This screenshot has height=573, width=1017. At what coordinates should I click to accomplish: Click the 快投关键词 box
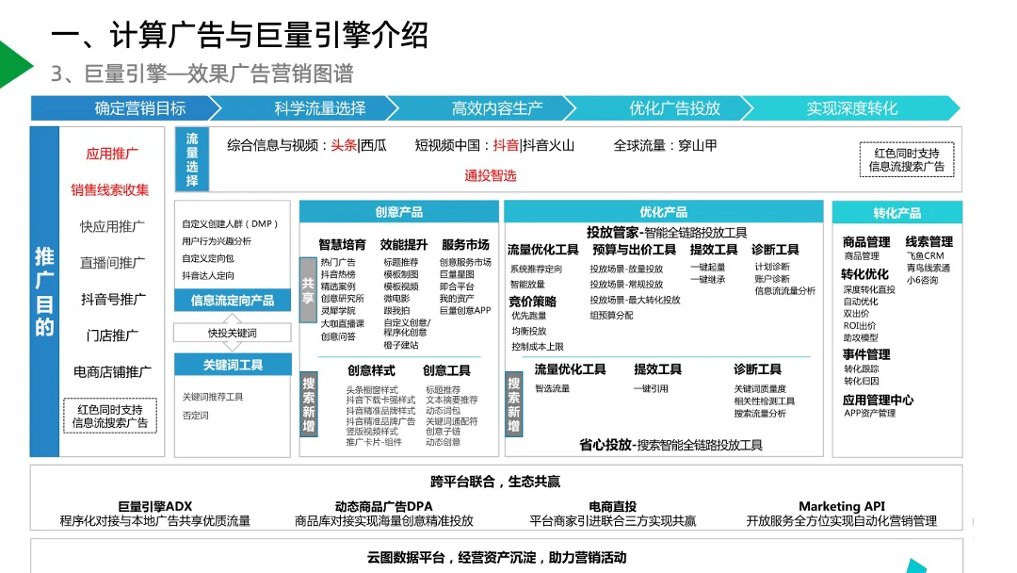click(232, 333)
